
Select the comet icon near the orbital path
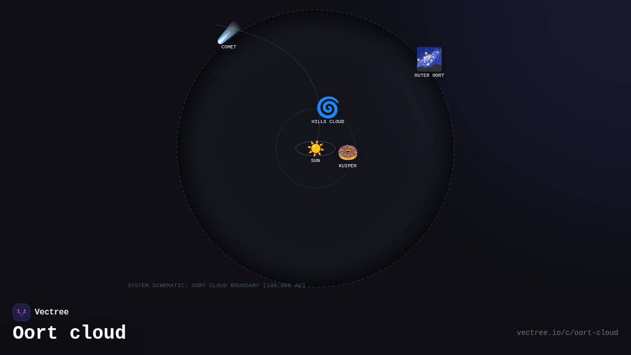[x=230, y=33]
